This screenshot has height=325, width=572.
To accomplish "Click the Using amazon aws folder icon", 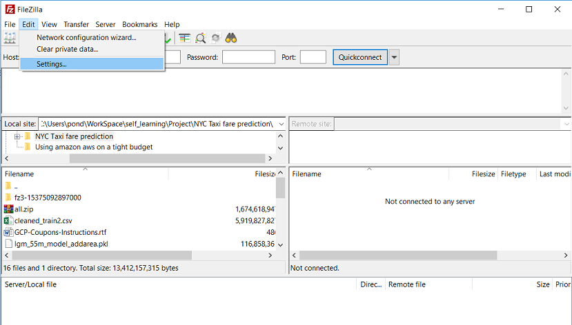I will (x=28, y=147).
